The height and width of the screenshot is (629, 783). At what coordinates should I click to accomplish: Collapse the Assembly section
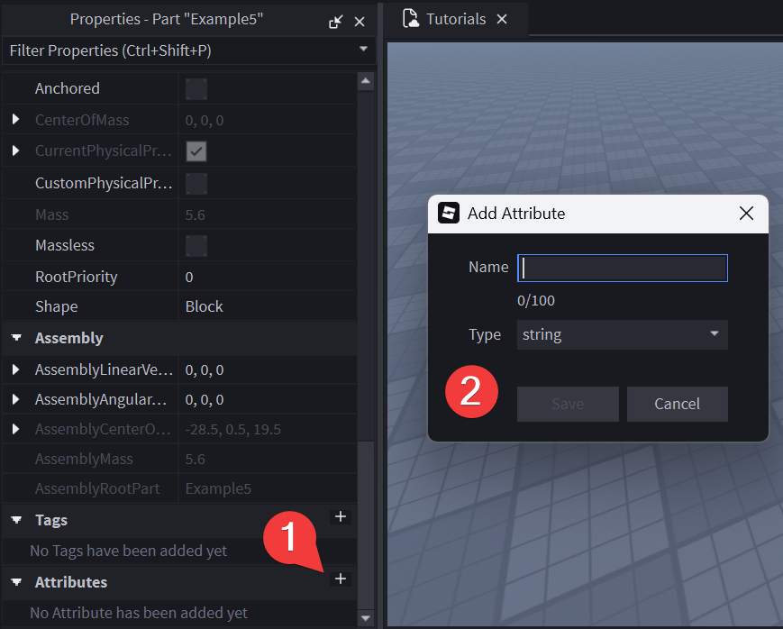[15, 339]
